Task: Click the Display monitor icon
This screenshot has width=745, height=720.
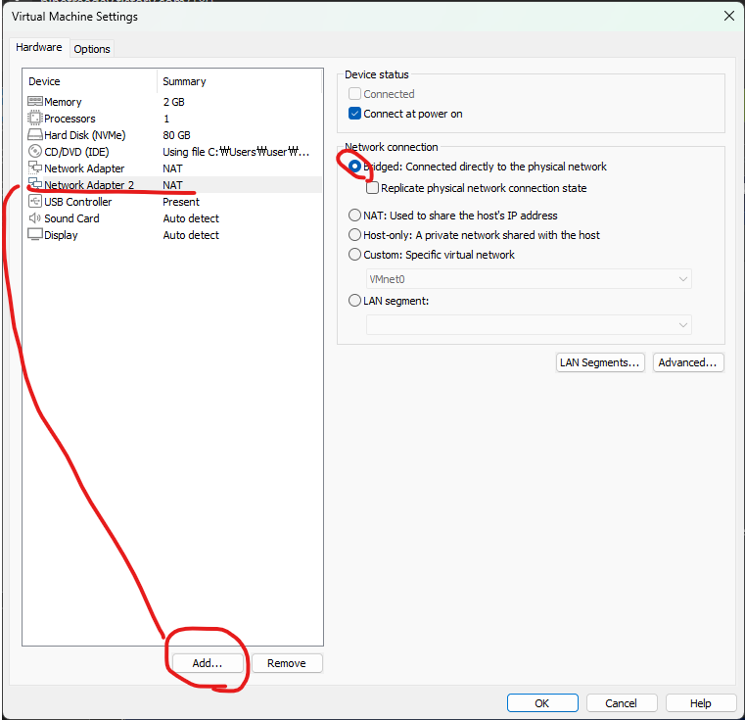Action: [x=35, y=234]
